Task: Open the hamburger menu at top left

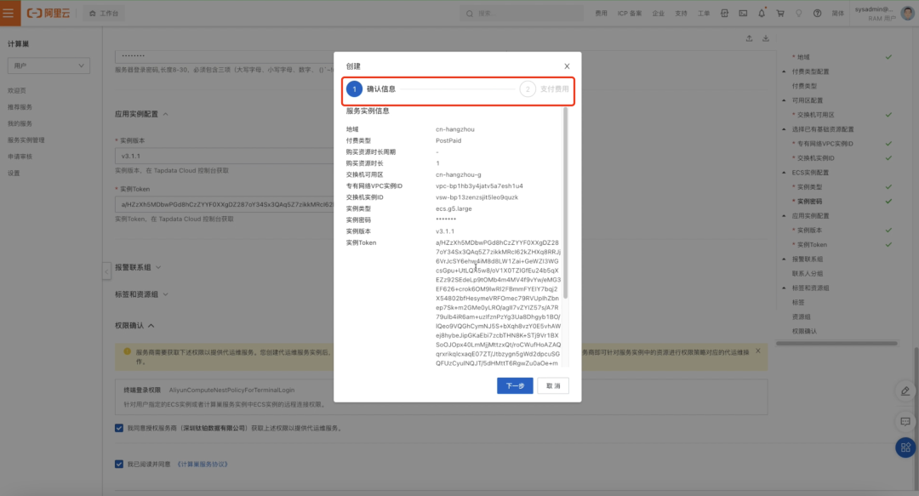Action: [x=9, y=13]
